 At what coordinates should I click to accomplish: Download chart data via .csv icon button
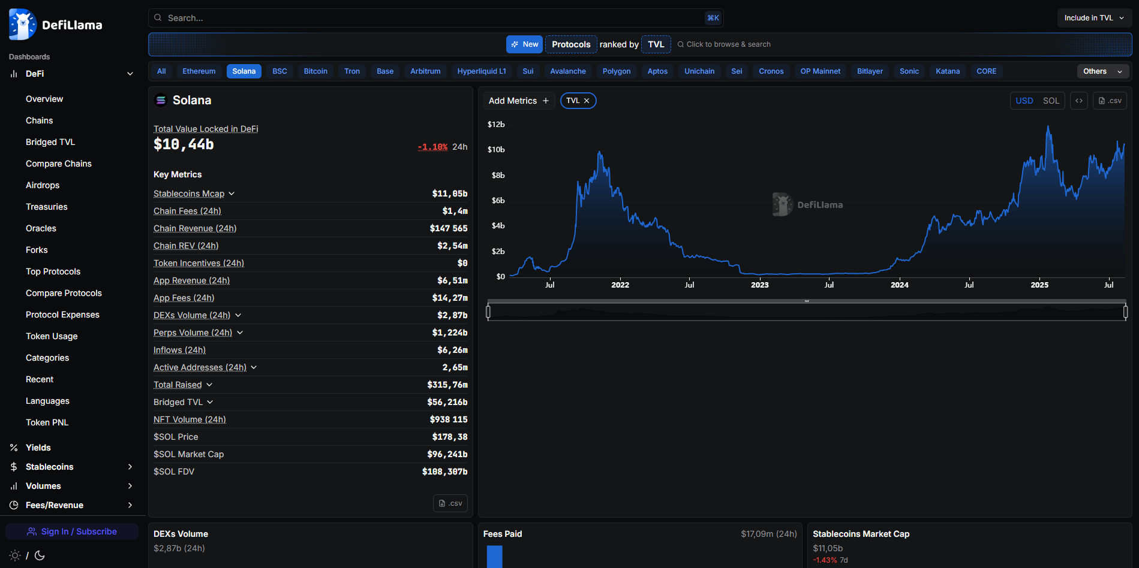point(1109,101)
